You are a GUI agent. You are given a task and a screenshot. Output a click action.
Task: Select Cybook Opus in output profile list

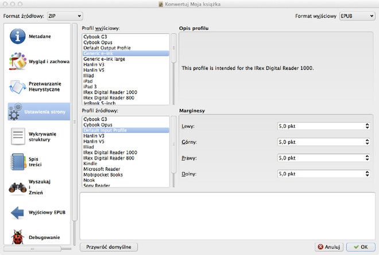[x=126, y=42]
